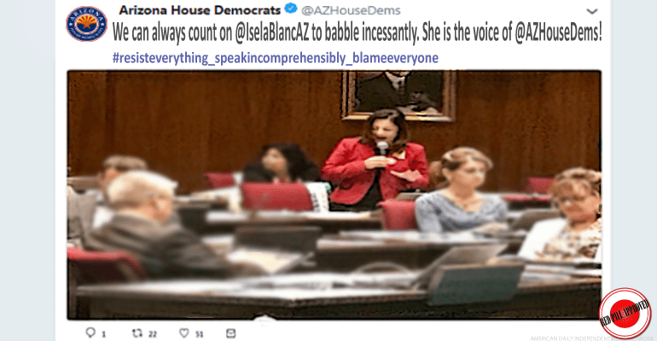This screenshot has width=657, height=341.
Task: View the likes count of 51
Action: point(200,334)
